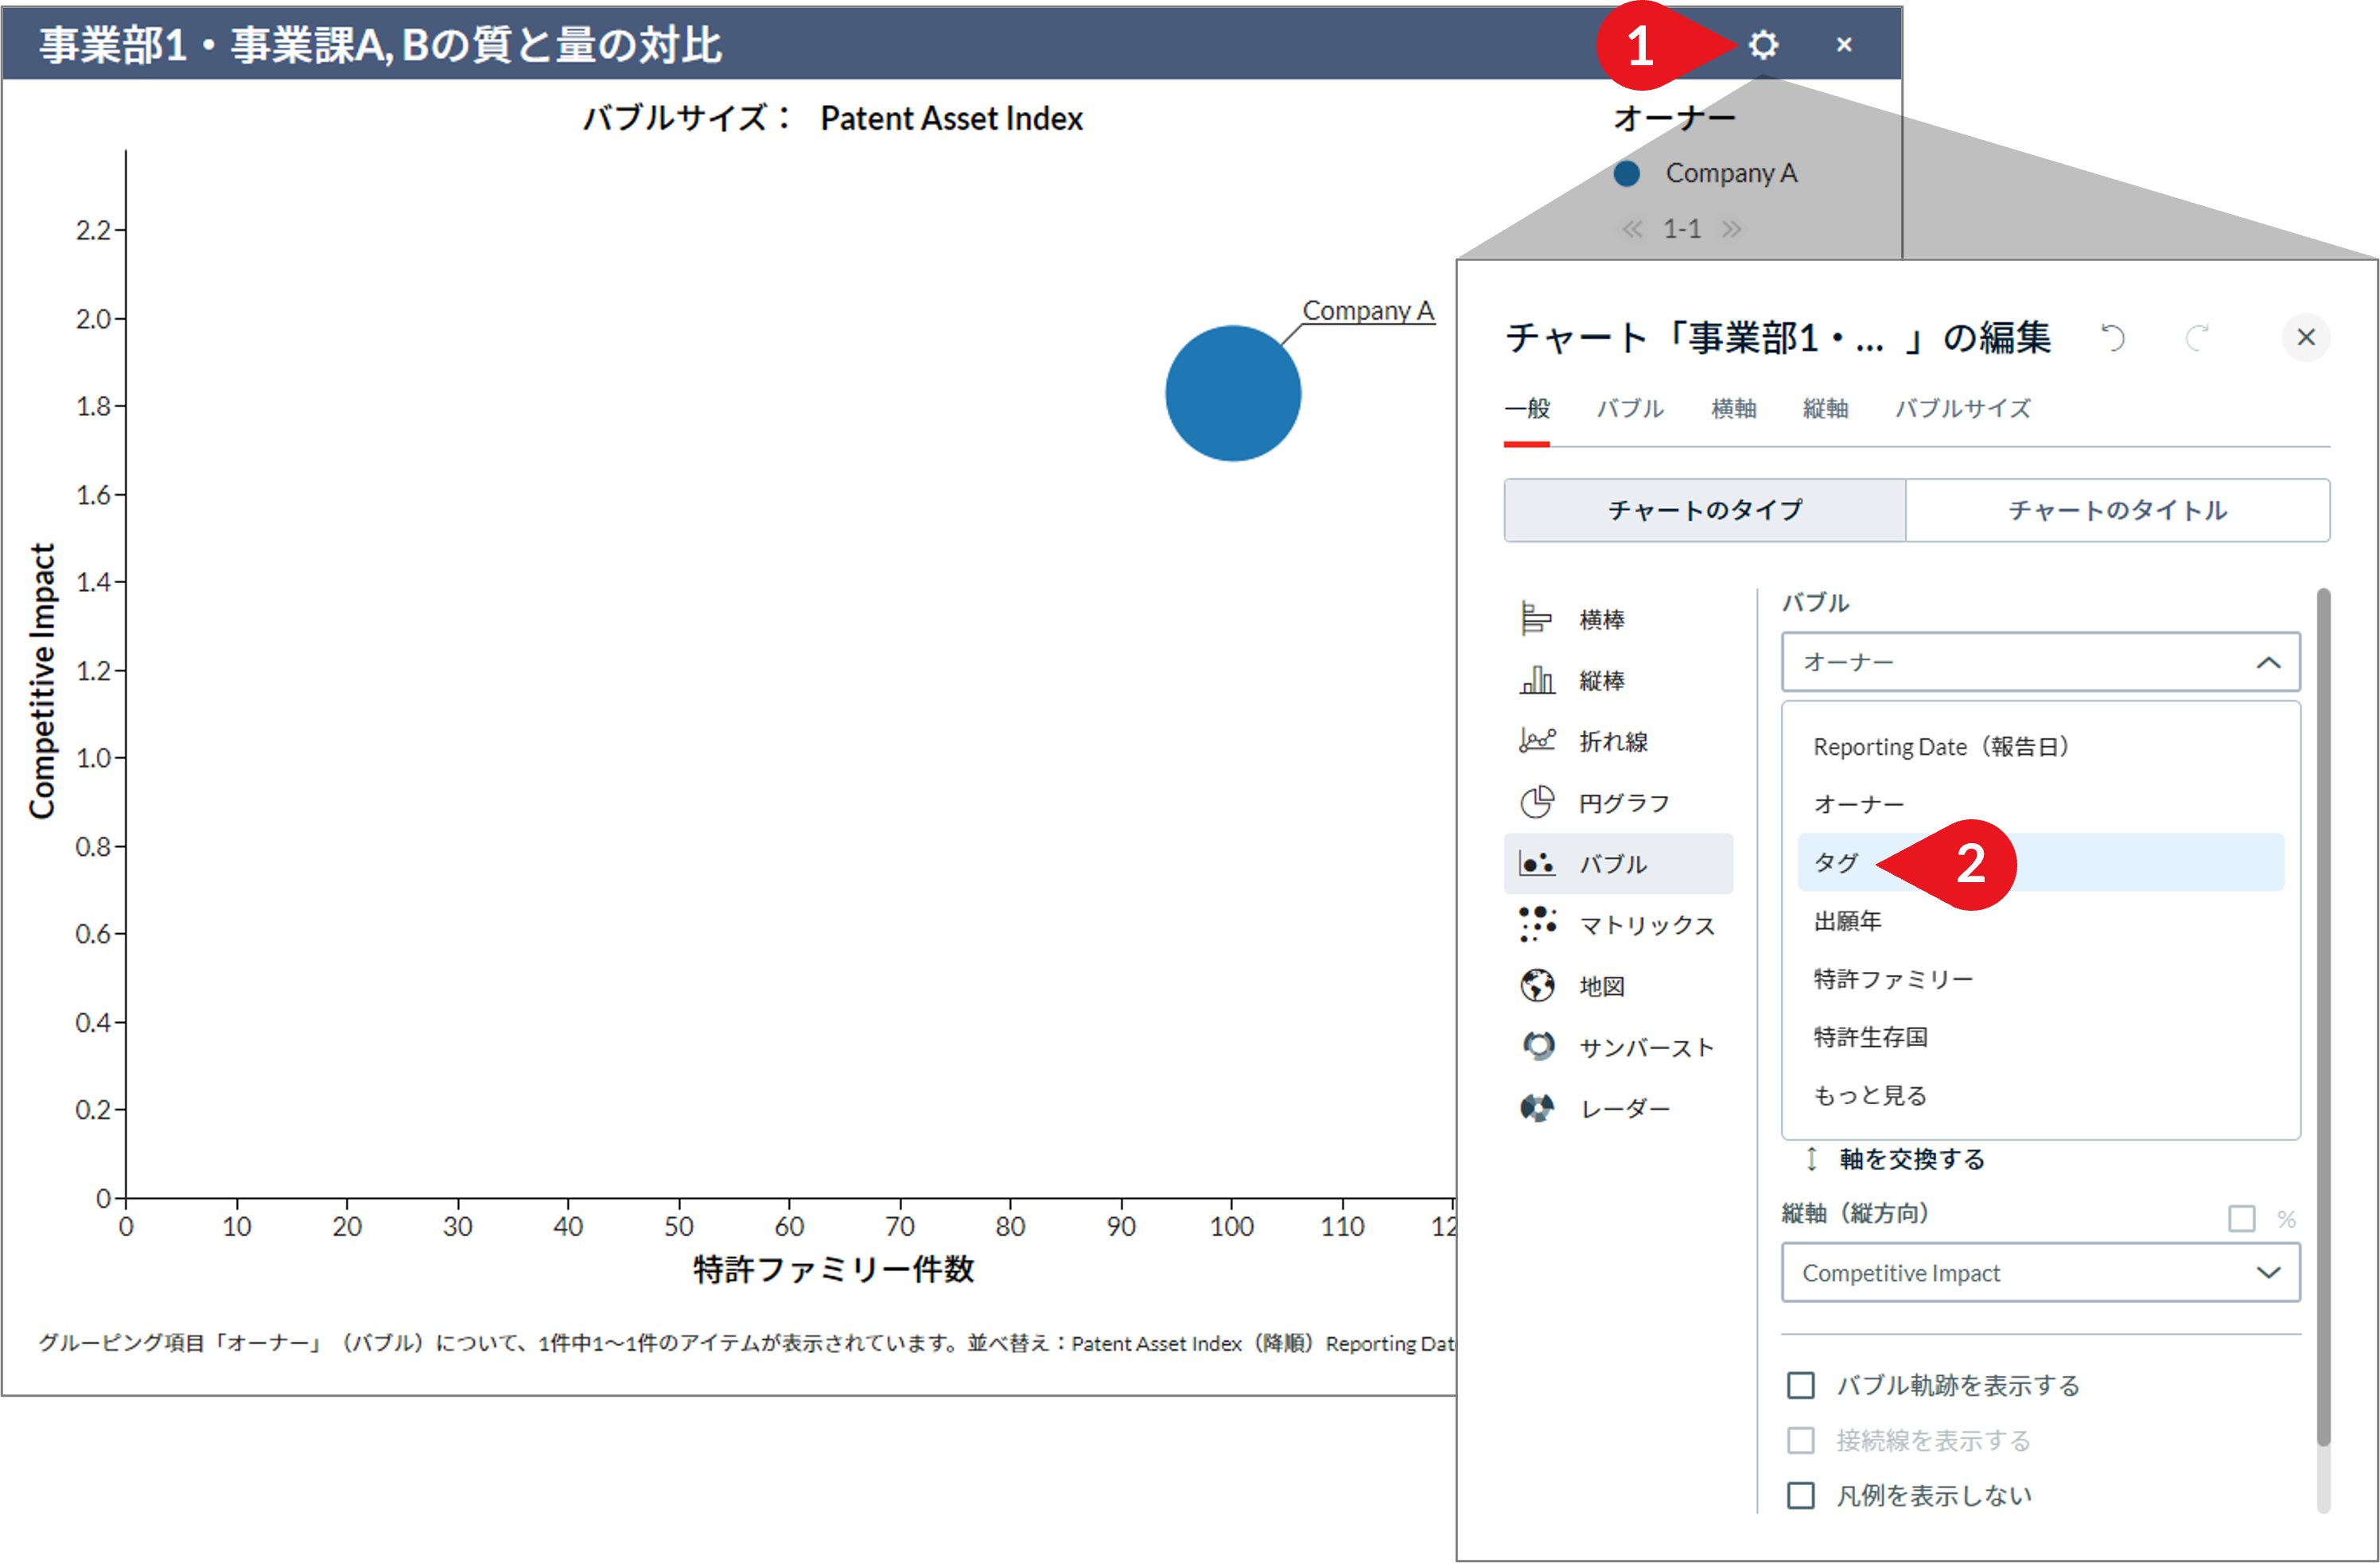Toggle the % checkbox next to 縦軸
Screen dimensions: 2380x1563
point(2240,1219)
